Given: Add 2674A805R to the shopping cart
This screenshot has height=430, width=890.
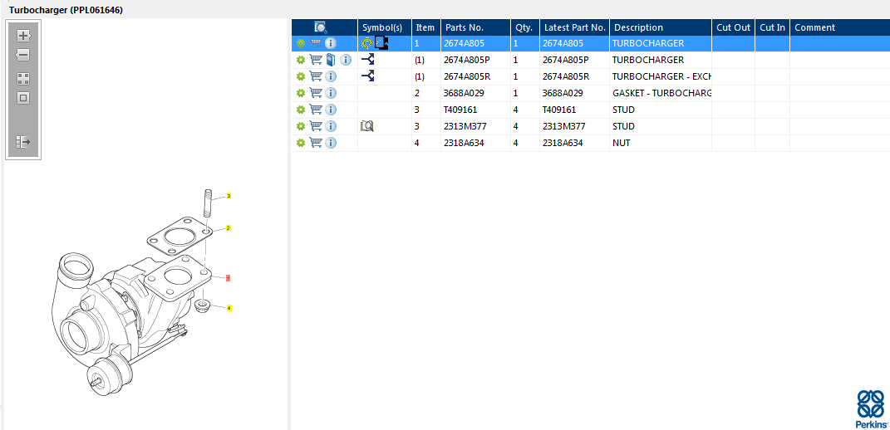Looking at the screenshot, I should pyautogui.click(x=316, y=76).
